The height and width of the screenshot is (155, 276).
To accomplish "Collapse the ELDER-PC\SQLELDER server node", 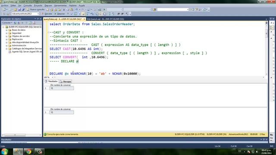I will point(3,27).
